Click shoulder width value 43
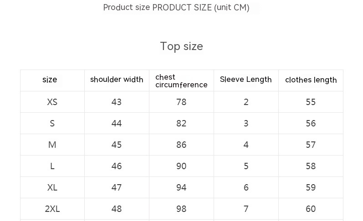Screen dimensions: 363x221 117,102
